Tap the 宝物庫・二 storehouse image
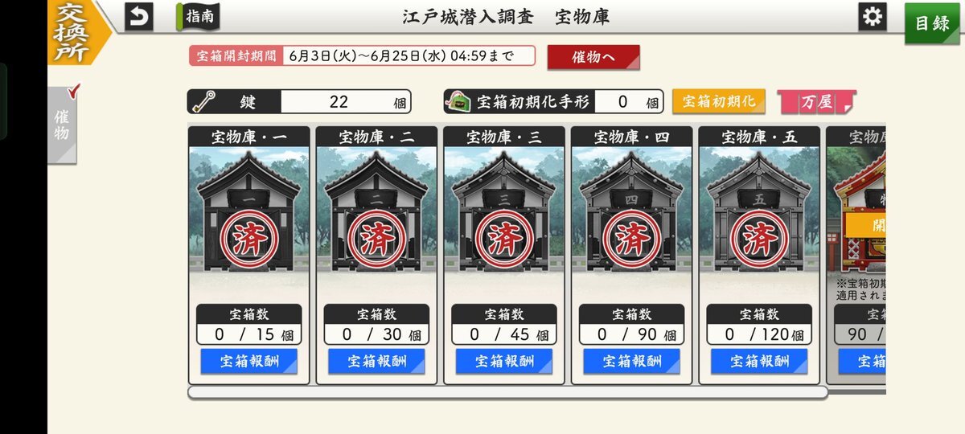Image resolution: width=965 pixels, height=434 pixels. click(x=377, y=214)
